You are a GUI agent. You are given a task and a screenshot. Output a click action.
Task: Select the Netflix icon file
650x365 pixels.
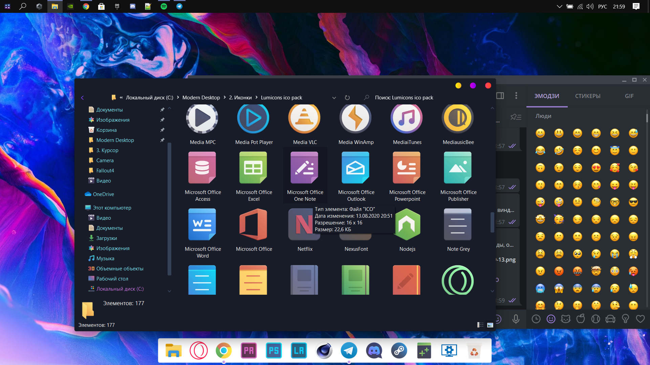click(305, 230)
